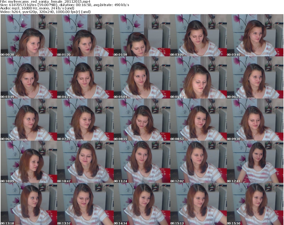Select the thumbnail timestamped 00:03:00
Viewport: 284px width, 225px height.
199,35
